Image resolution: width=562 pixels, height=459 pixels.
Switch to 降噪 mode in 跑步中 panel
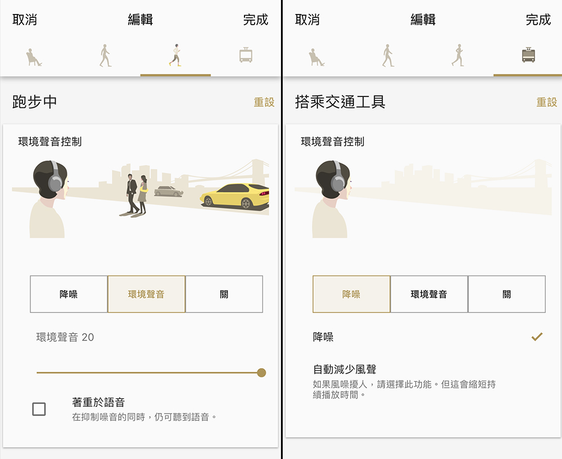coord(69,294)
